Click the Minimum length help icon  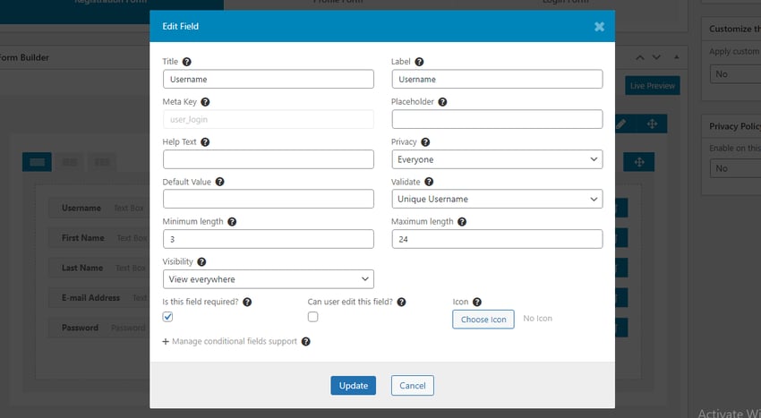click(232, 221)
